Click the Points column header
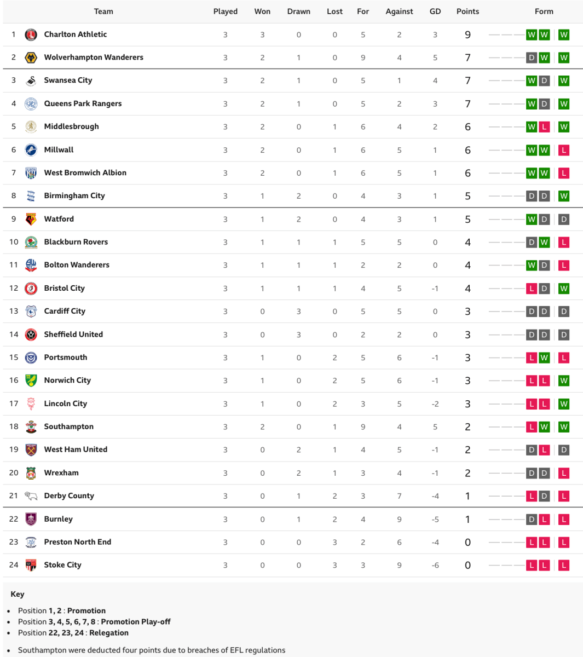Viewport: 583px width, 657px height. 467,11
